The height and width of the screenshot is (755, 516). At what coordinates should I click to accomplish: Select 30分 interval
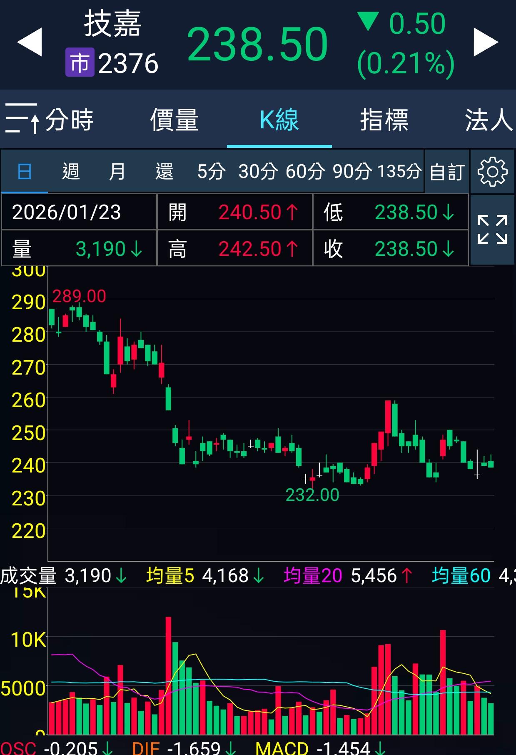[x=258, y=172]
